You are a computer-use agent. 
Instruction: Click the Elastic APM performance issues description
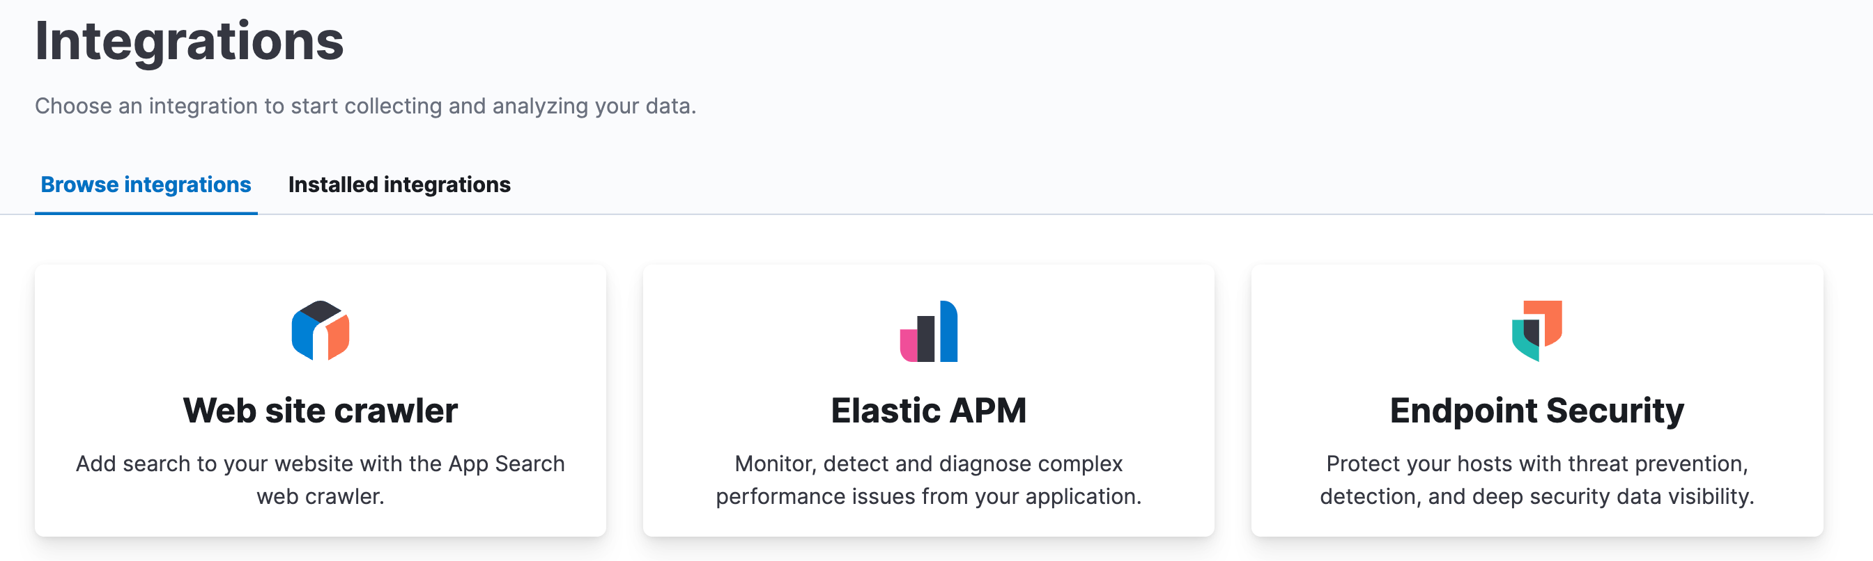click(x=929, y=480)
